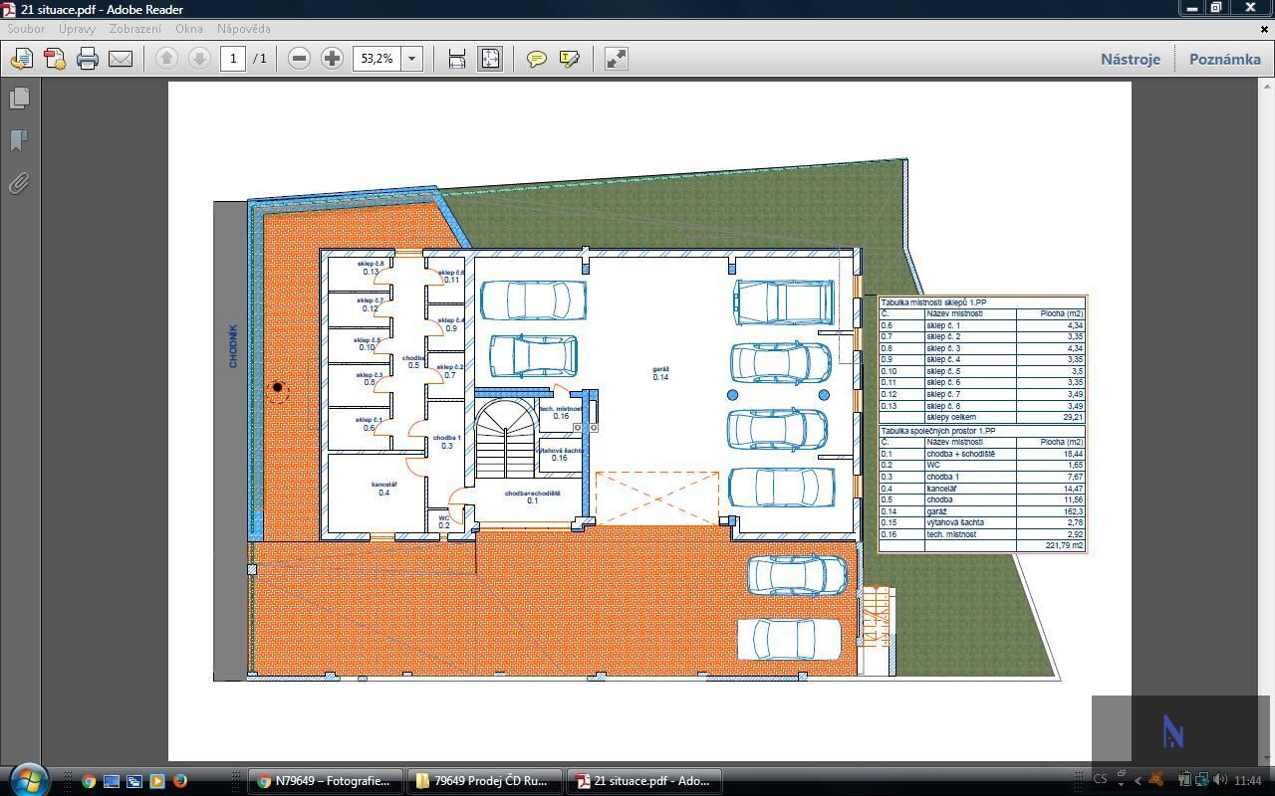Toggle fit to window width scrolling mode
This screenshot has width=1275, height=796.
coord(457,59)
